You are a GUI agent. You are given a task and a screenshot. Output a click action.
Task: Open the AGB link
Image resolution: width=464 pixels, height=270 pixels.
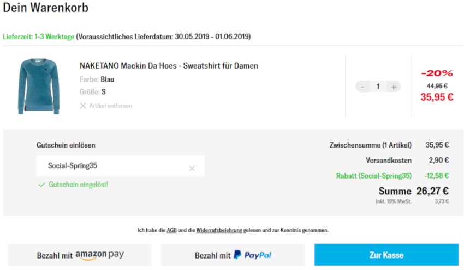coord(171,230)
